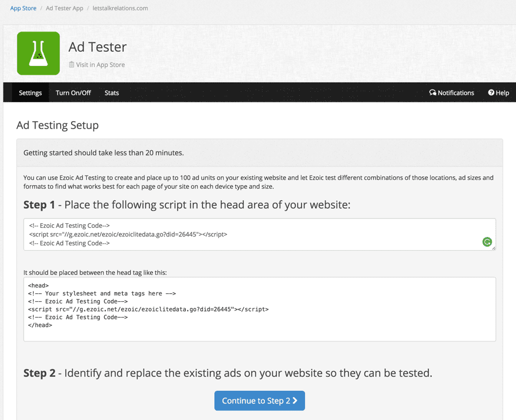Viewport: 516px width, 420px height.
Task: Click the Grammarly icon in the script box
Action: coord(487,242)
